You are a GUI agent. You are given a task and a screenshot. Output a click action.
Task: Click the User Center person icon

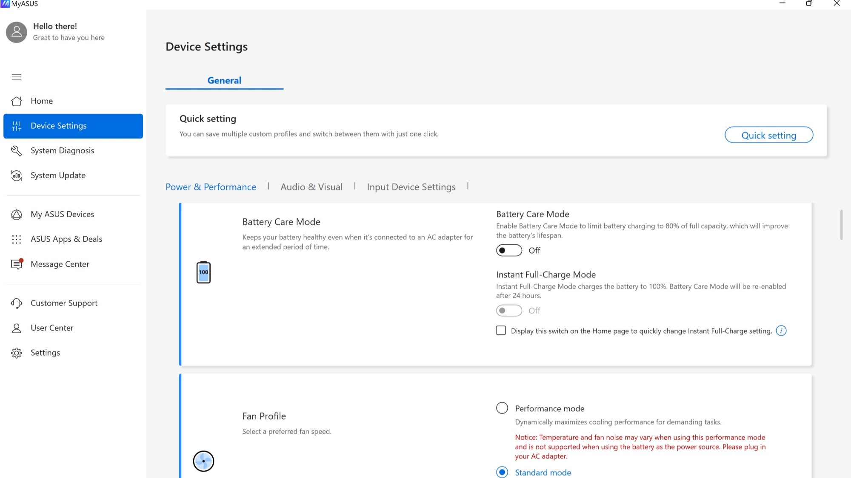17,328
